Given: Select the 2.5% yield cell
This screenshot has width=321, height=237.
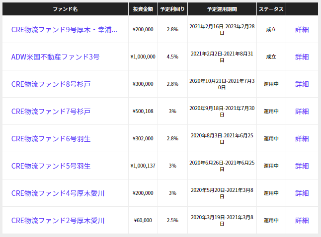Looking at the screenshot, I should [172, 220].
